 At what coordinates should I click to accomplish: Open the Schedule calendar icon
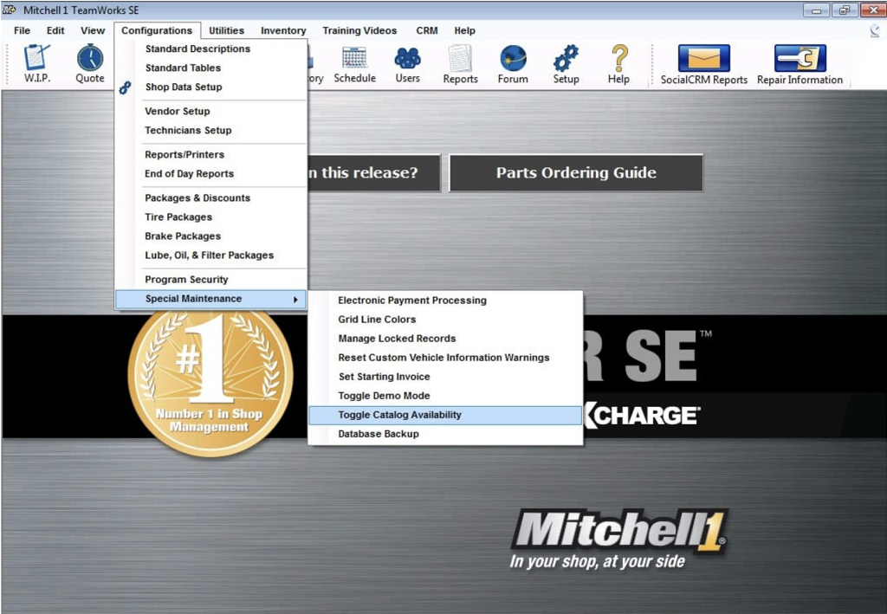pyautogui.click(x=354, y=64)
